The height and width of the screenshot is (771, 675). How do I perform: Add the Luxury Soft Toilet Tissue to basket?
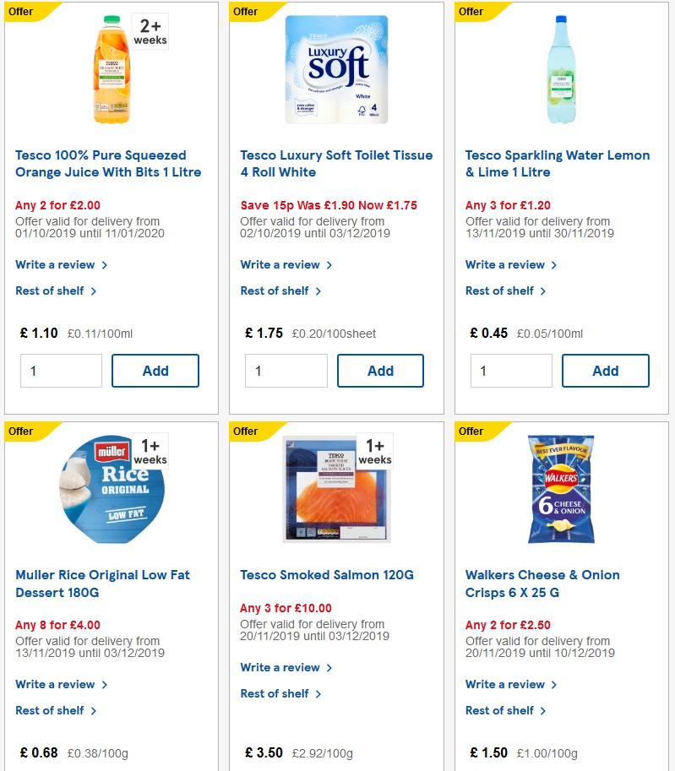[x=380, y=370]
